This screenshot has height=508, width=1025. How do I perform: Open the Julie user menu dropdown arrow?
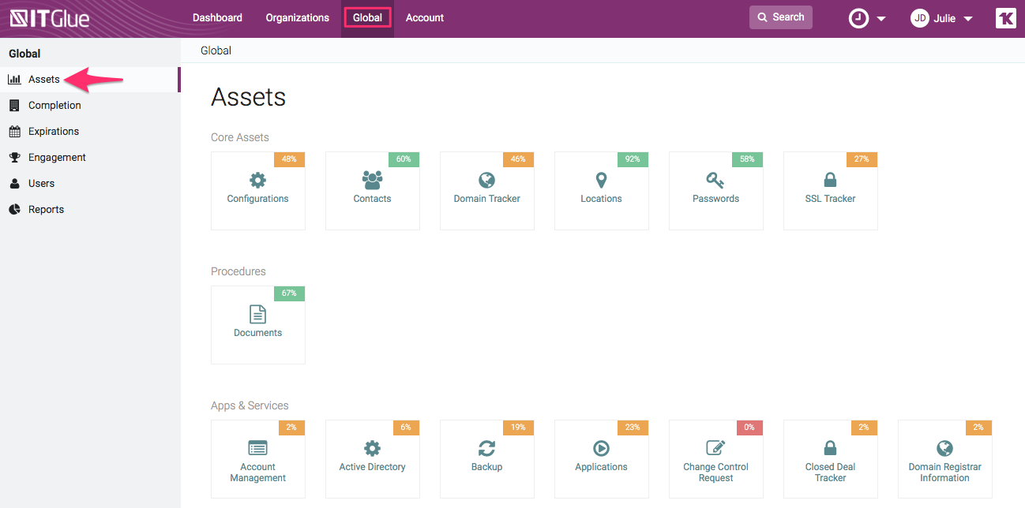[x=968, y=19]
